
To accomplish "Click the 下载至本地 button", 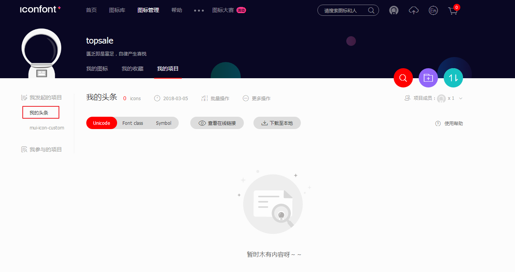I will point(277,123).
